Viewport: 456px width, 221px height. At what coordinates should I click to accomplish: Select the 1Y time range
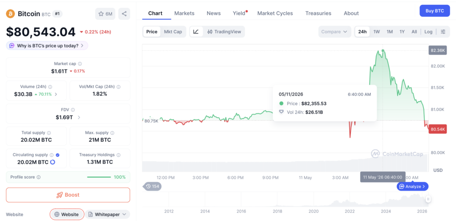(402, 32)
